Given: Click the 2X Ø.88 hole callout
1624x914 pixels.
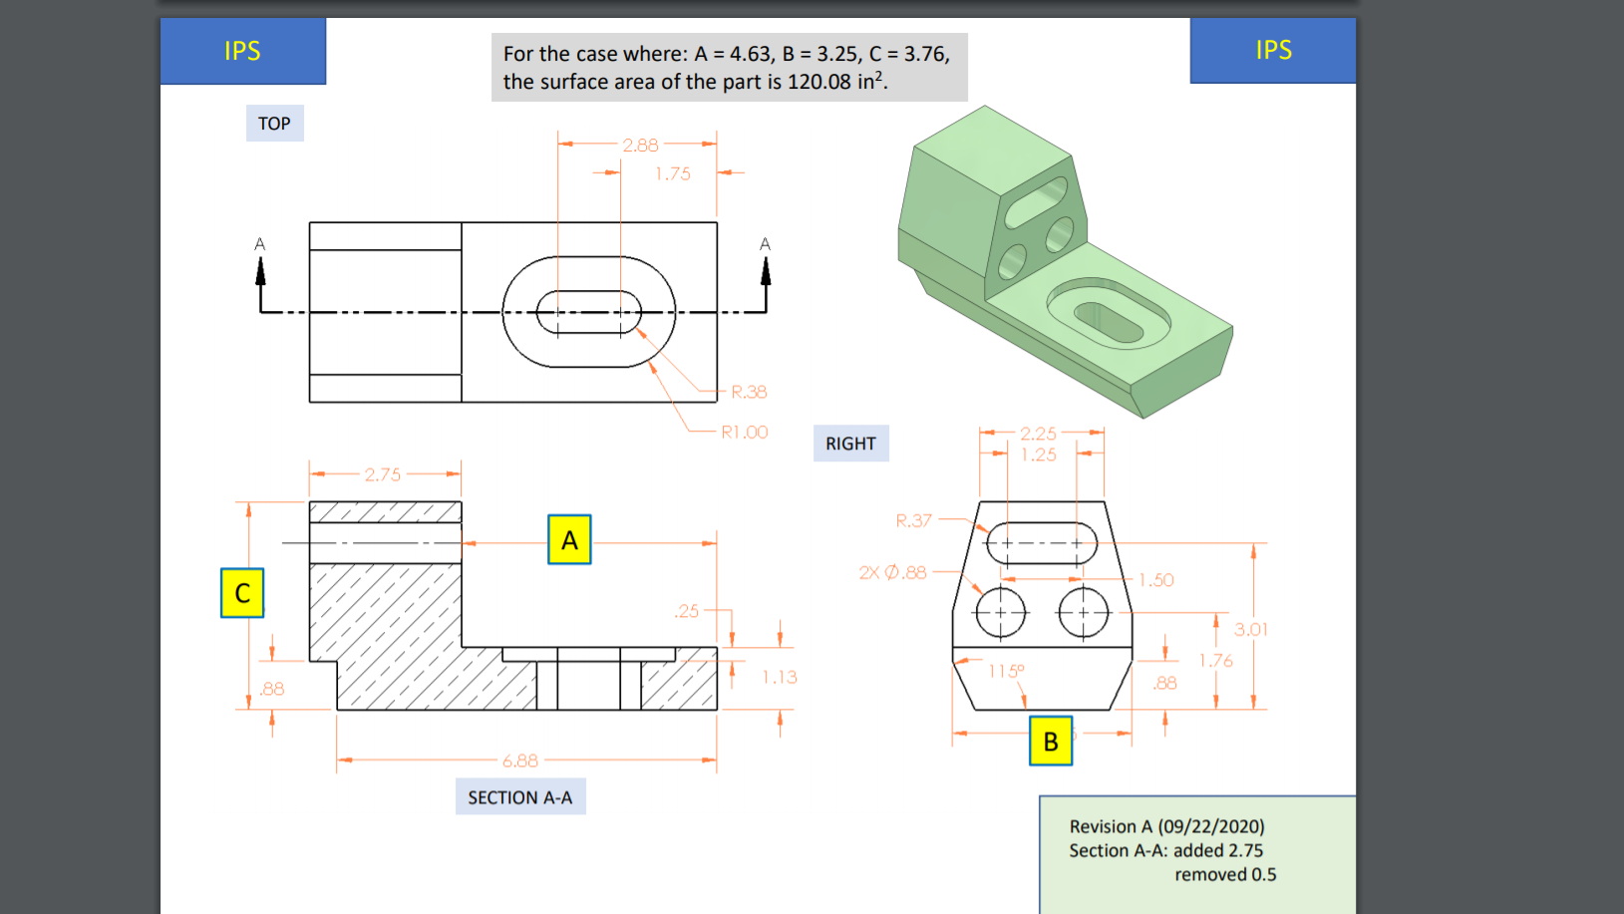Looking at the screenshot, I should [892, 572].
